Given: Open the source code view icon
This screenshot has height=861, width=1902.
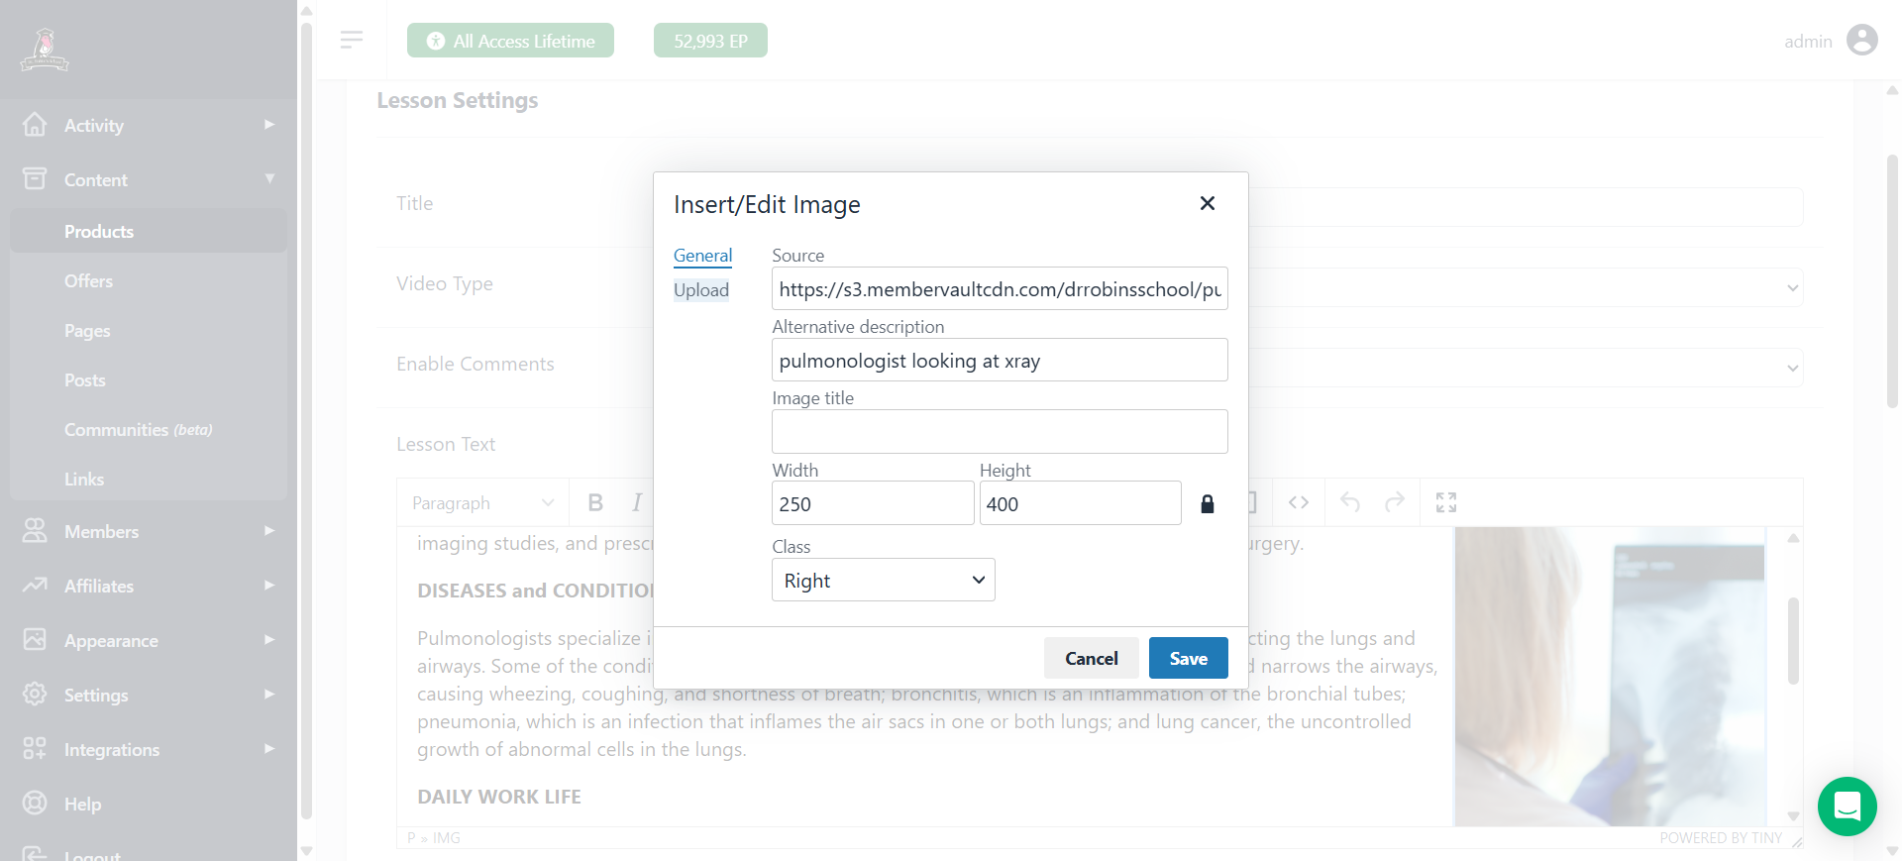Looking at the screenshot, I should coord(1299,502).
